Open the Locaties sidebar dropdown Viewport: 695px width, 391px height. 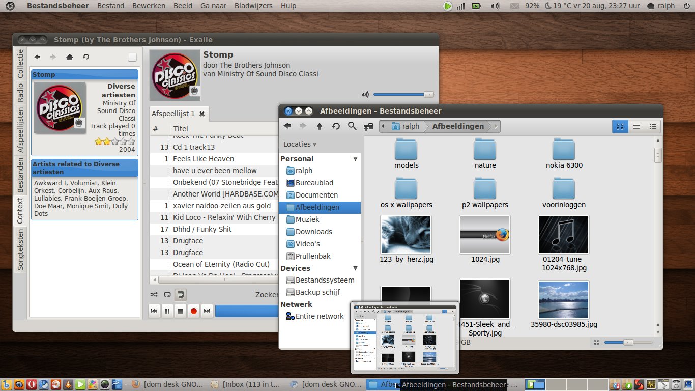coord(300,144)
